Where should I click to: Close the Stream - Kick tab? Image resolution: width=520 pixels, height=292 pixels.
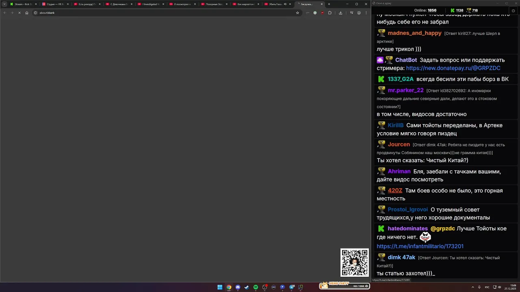(36, 4)
